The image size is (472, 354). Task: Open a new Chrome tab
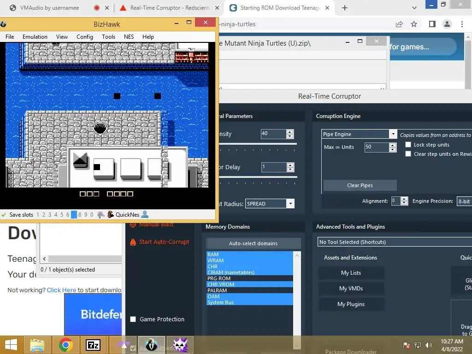click(345, 8)
